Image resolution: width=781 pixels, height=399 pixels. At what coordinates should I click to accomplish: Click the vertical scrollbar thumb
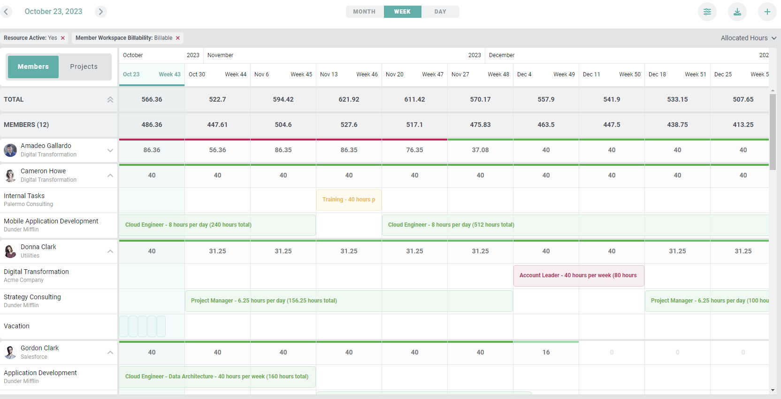click(x=773, y=131)
